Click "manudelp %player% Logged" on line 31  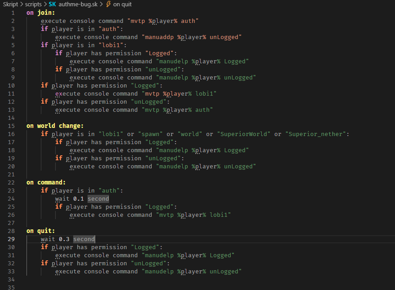(188, 255)
